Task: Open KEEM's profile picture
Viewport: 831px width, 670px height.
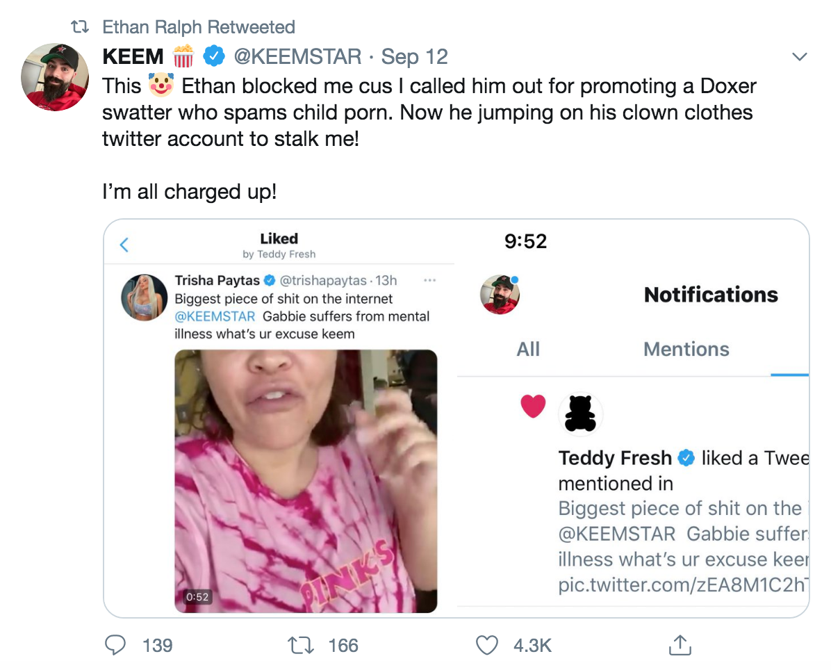Action: (55, 77)
